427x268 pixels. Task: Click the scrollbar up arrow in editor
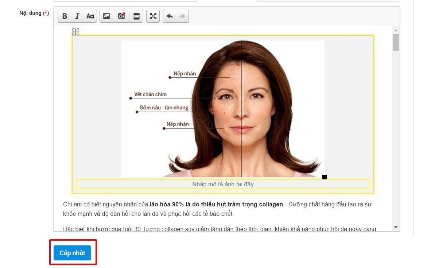396,30
